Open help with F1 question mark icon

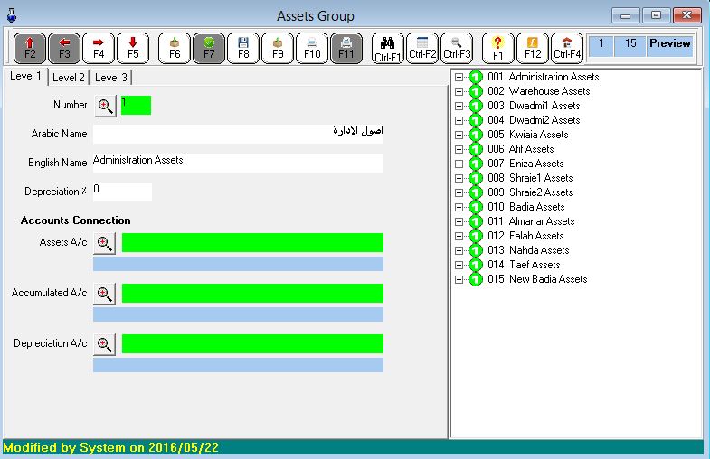pos(498,48)
